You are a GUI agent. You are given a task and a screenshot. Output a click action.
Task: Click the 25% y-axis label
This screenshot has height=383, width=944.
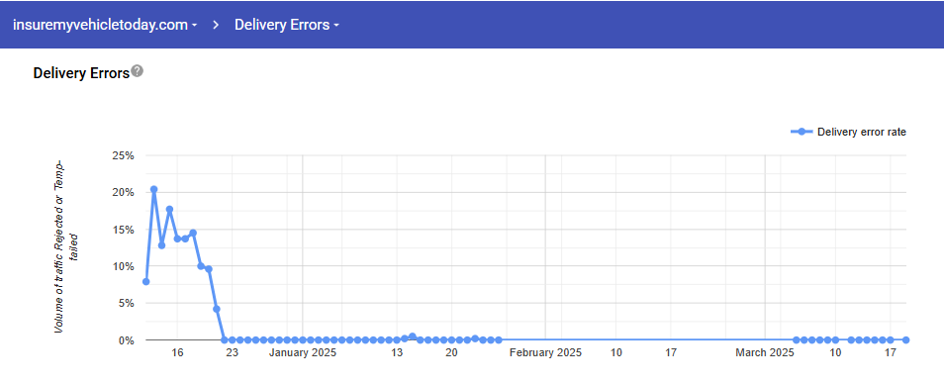pyautogui.click(x=123, y=155)
